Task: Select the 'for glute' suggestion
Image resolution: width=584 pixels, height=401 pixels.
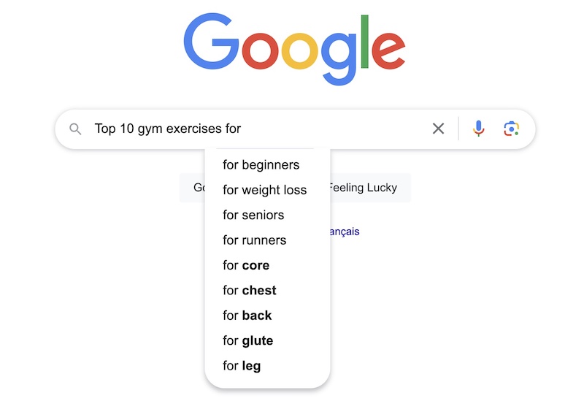Action: [248, 340]
